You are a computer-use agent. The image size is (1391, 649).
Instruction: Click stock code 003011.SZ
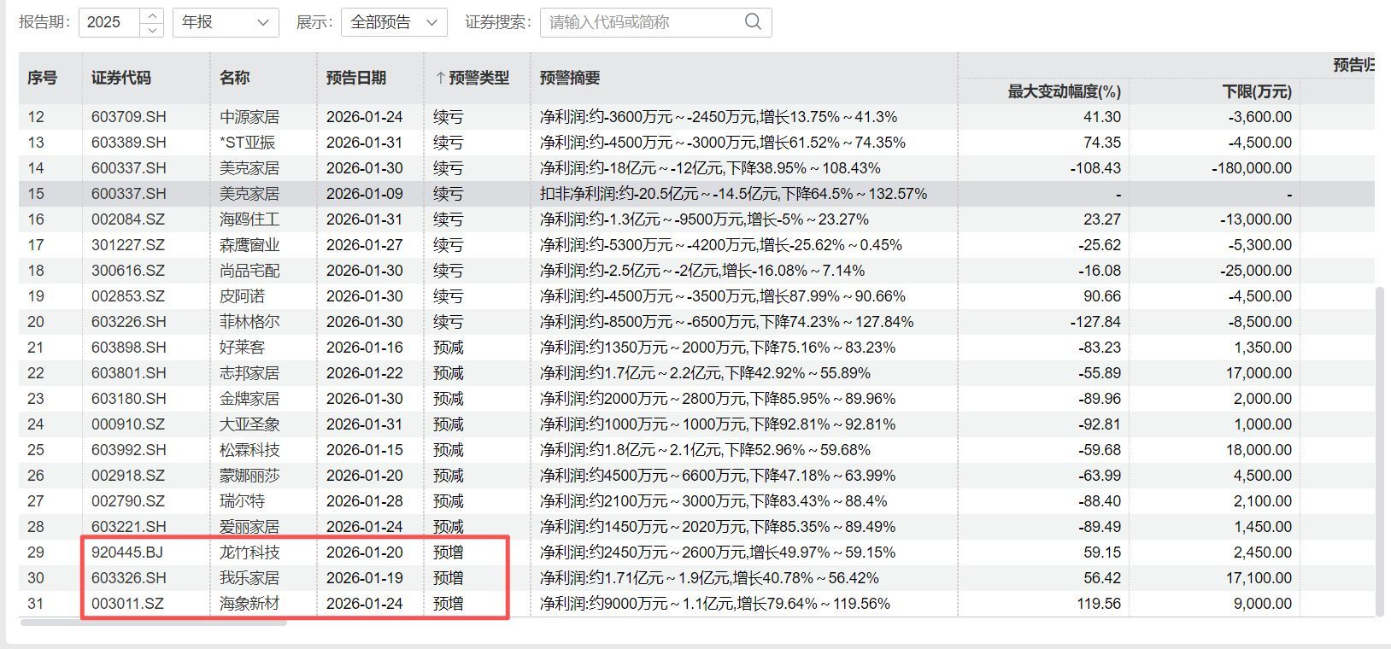click(128, 604)
